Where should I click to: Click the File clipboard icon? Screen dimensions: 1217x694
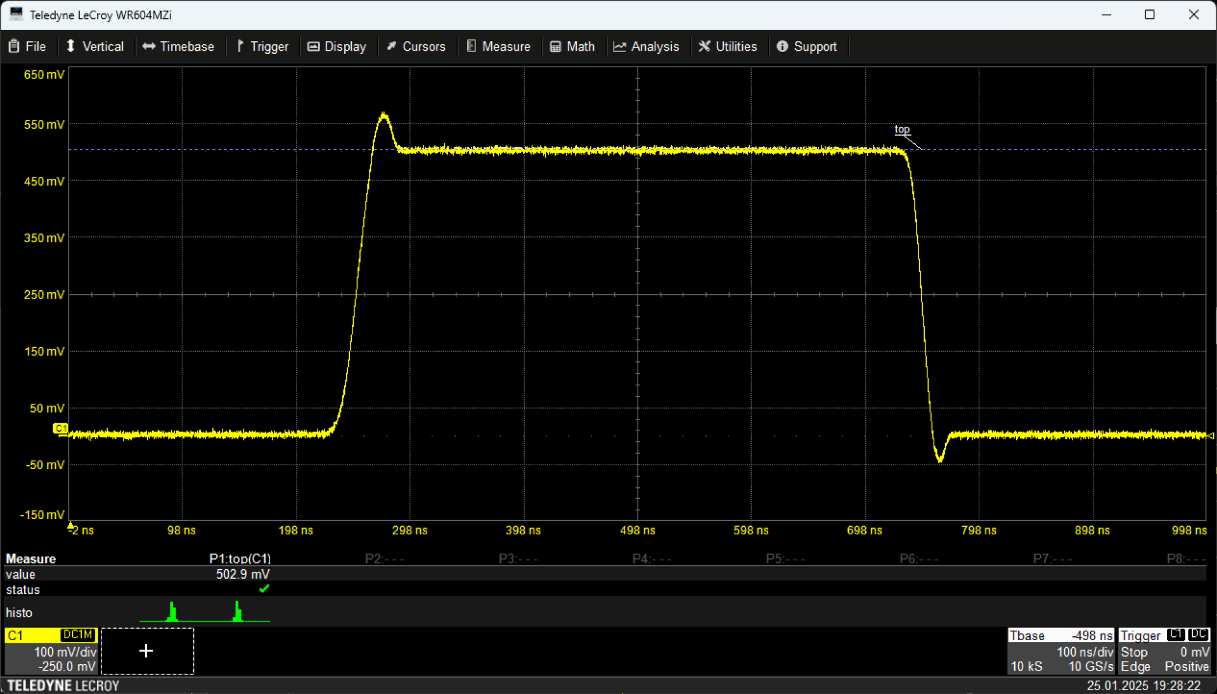pos(13,46)
